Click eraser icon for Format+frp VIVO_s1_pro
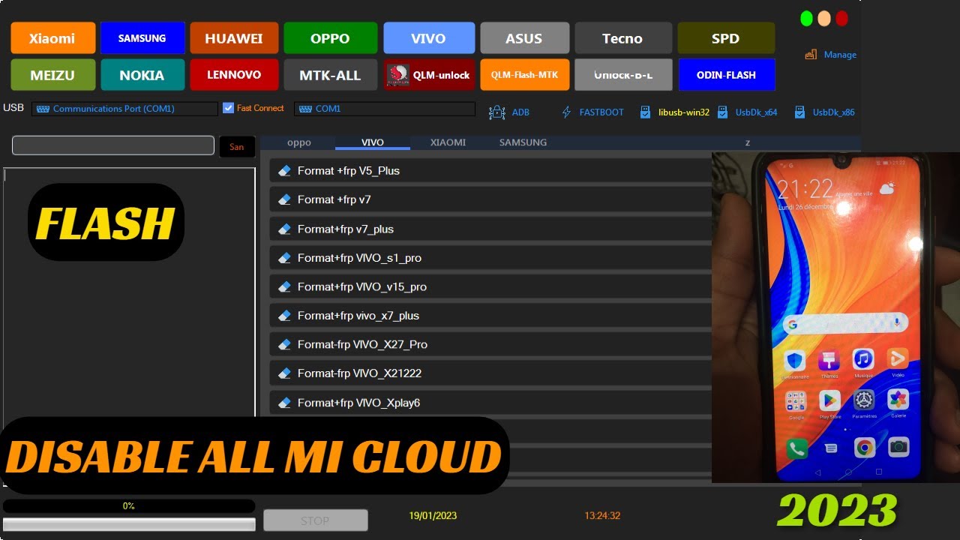Screen dimensions: 960x540 [x=284, y=258]
